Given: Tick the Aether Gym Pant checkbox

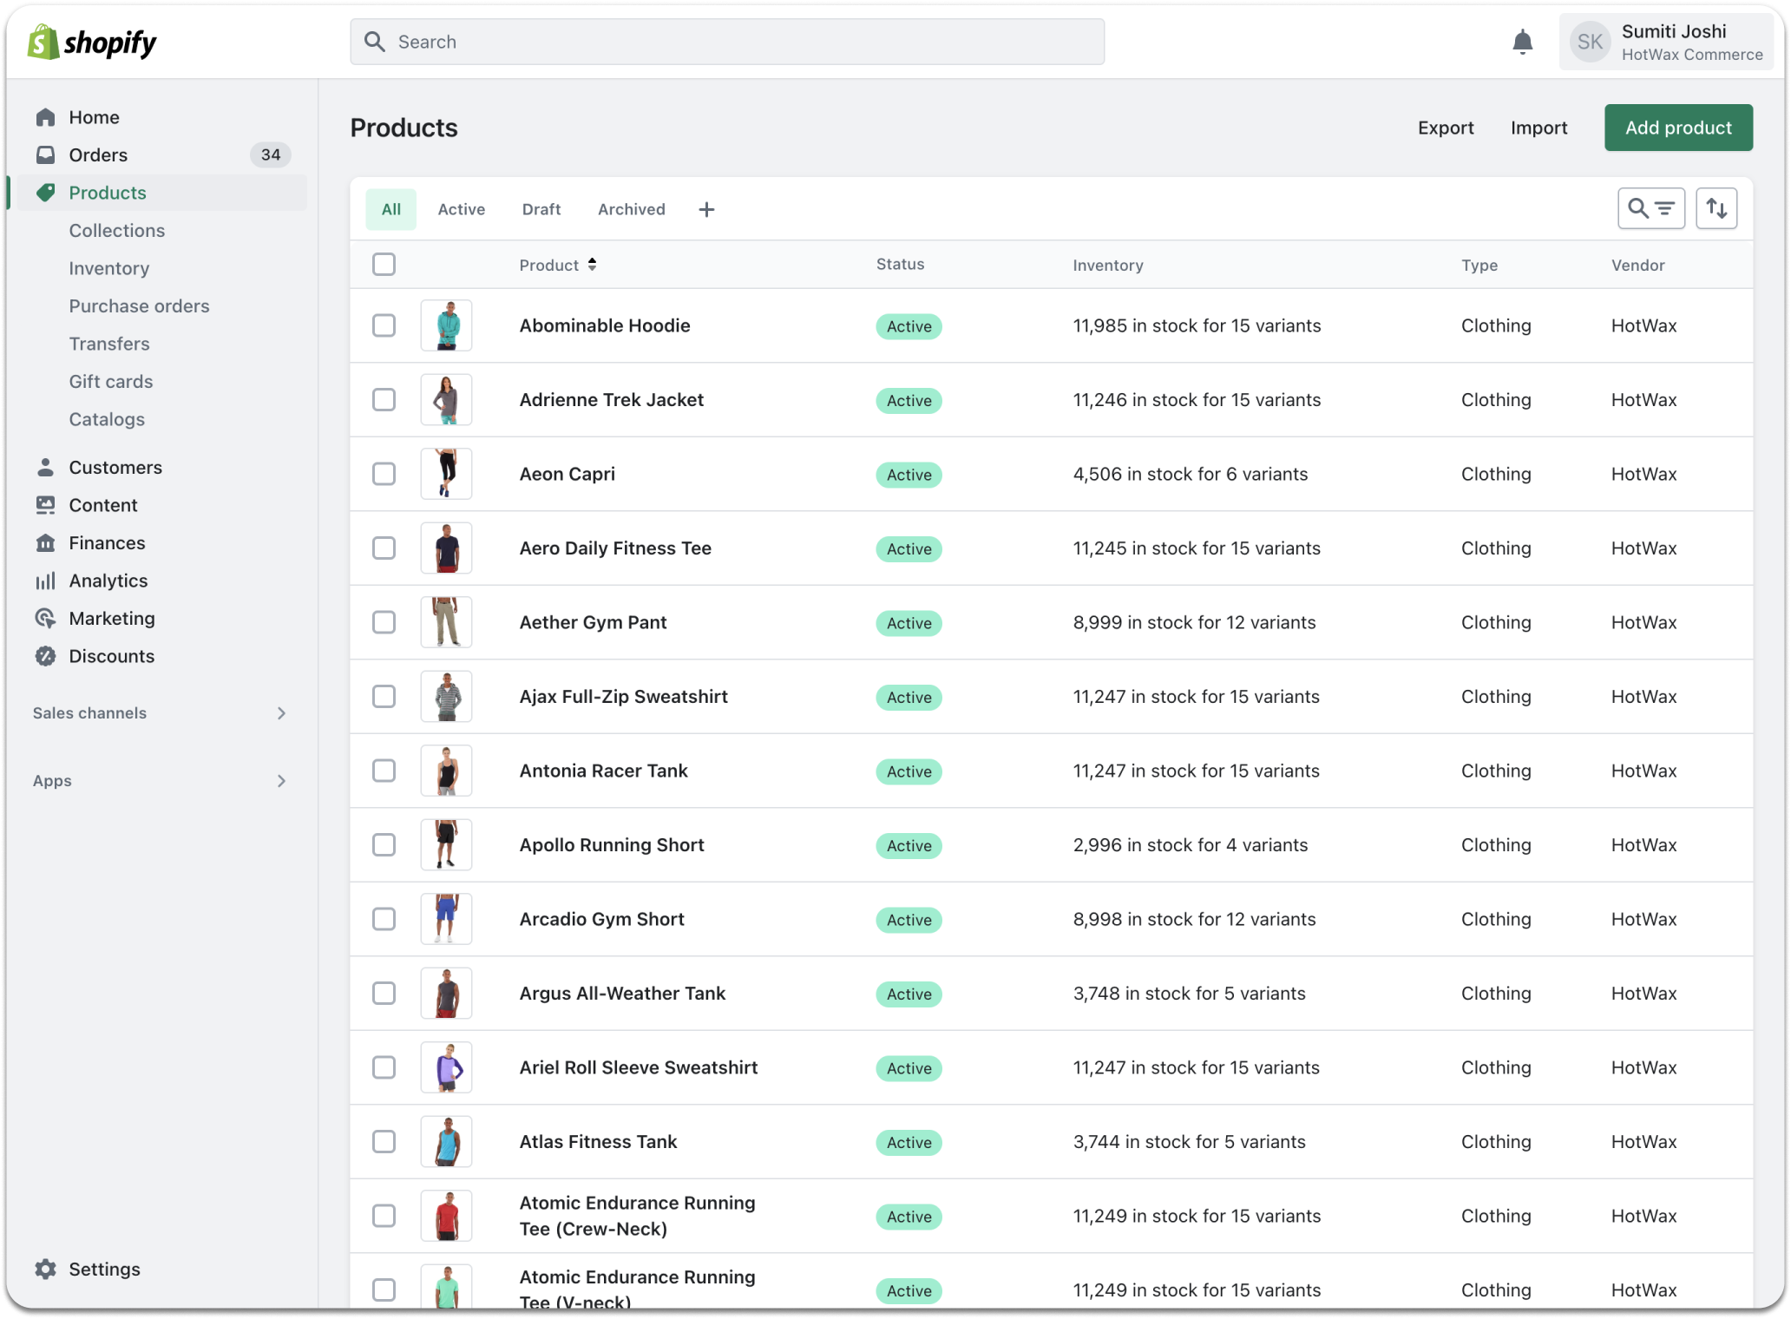Looking at the screenshot, I should 384,622.
